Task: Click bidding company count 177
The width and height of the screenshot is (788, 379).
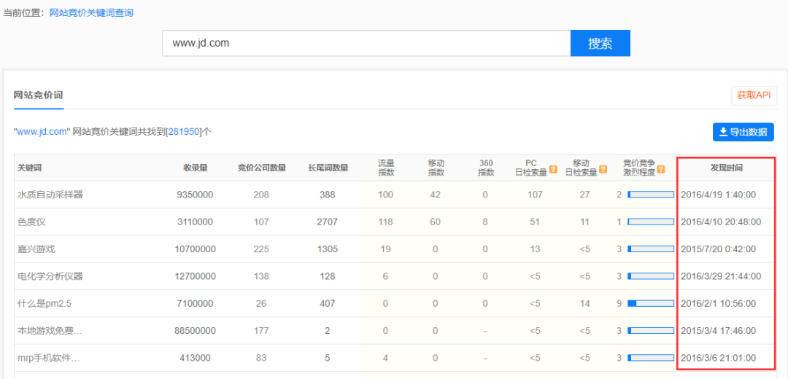Action: click(261, 330)
